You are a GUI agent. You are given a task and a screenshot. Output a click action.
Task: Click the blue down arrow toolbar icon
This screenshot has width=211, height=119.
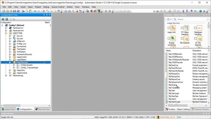[x=187, y=11]
